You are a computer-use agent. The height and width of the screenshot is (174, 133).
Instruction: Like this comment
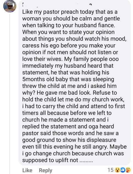point(27,170)
